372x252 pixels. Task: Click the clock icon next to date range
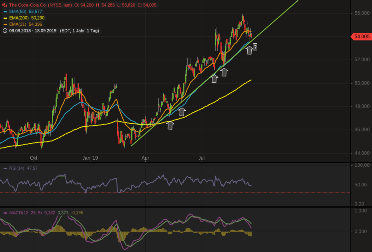tap(4, 31)
